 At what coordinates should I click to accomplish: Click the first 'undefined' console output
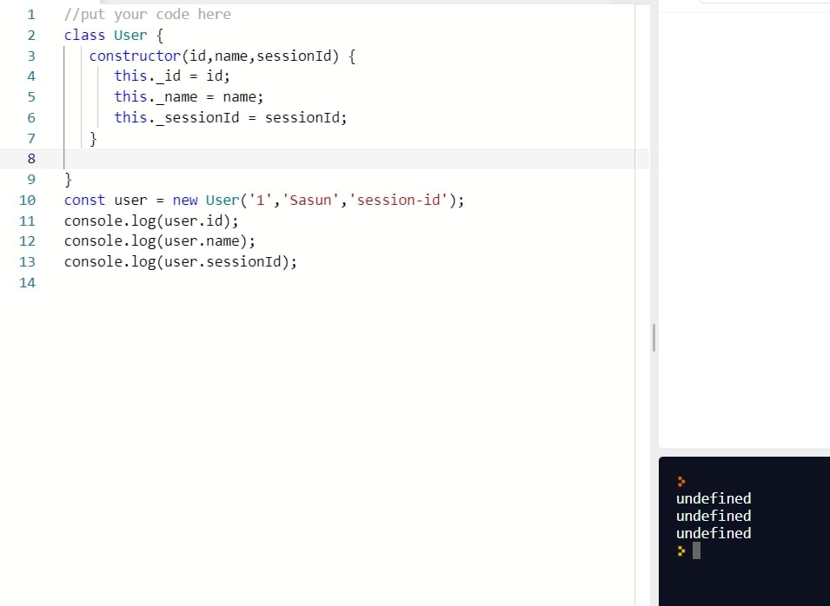pos(714,498)
